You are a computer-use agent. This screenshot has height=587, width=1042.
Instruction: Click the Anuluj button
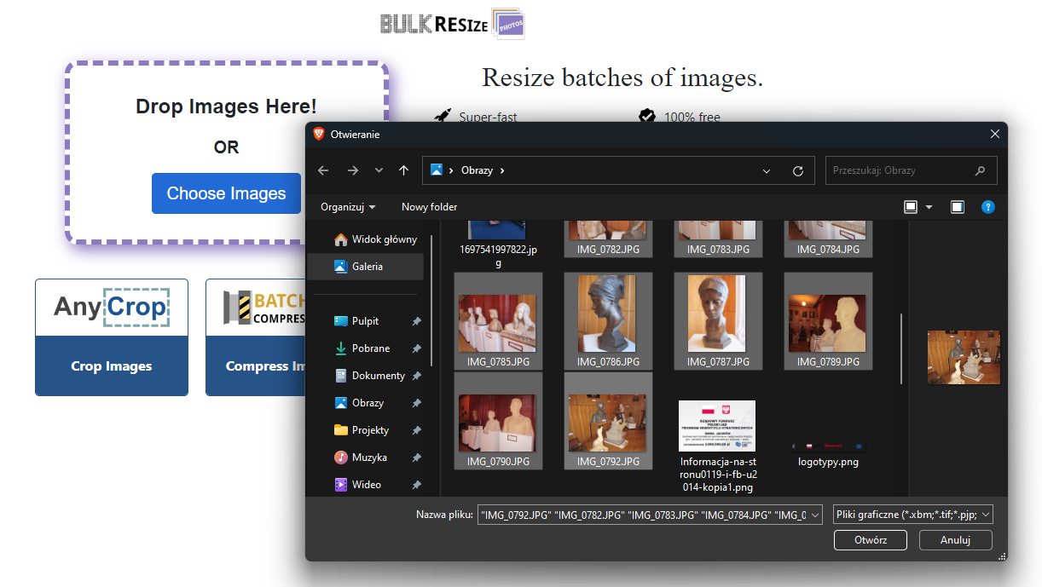pos(955,540)
